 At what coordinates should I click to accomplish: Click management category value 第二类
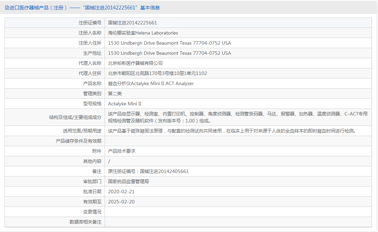(115, 93)
